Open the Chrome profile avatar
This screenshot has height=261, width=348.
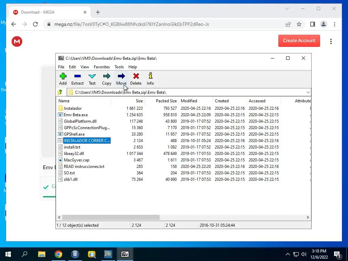point(324,24)
